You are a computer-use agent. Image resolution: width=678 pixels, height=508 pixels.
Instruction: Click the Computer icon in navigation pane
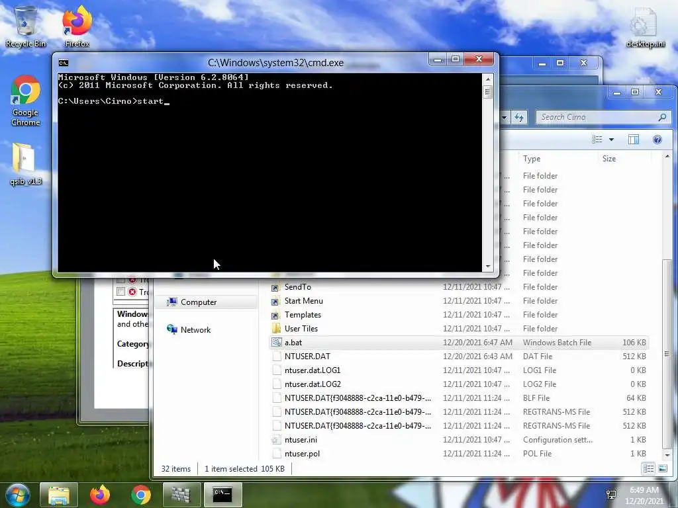coord(172,302)
